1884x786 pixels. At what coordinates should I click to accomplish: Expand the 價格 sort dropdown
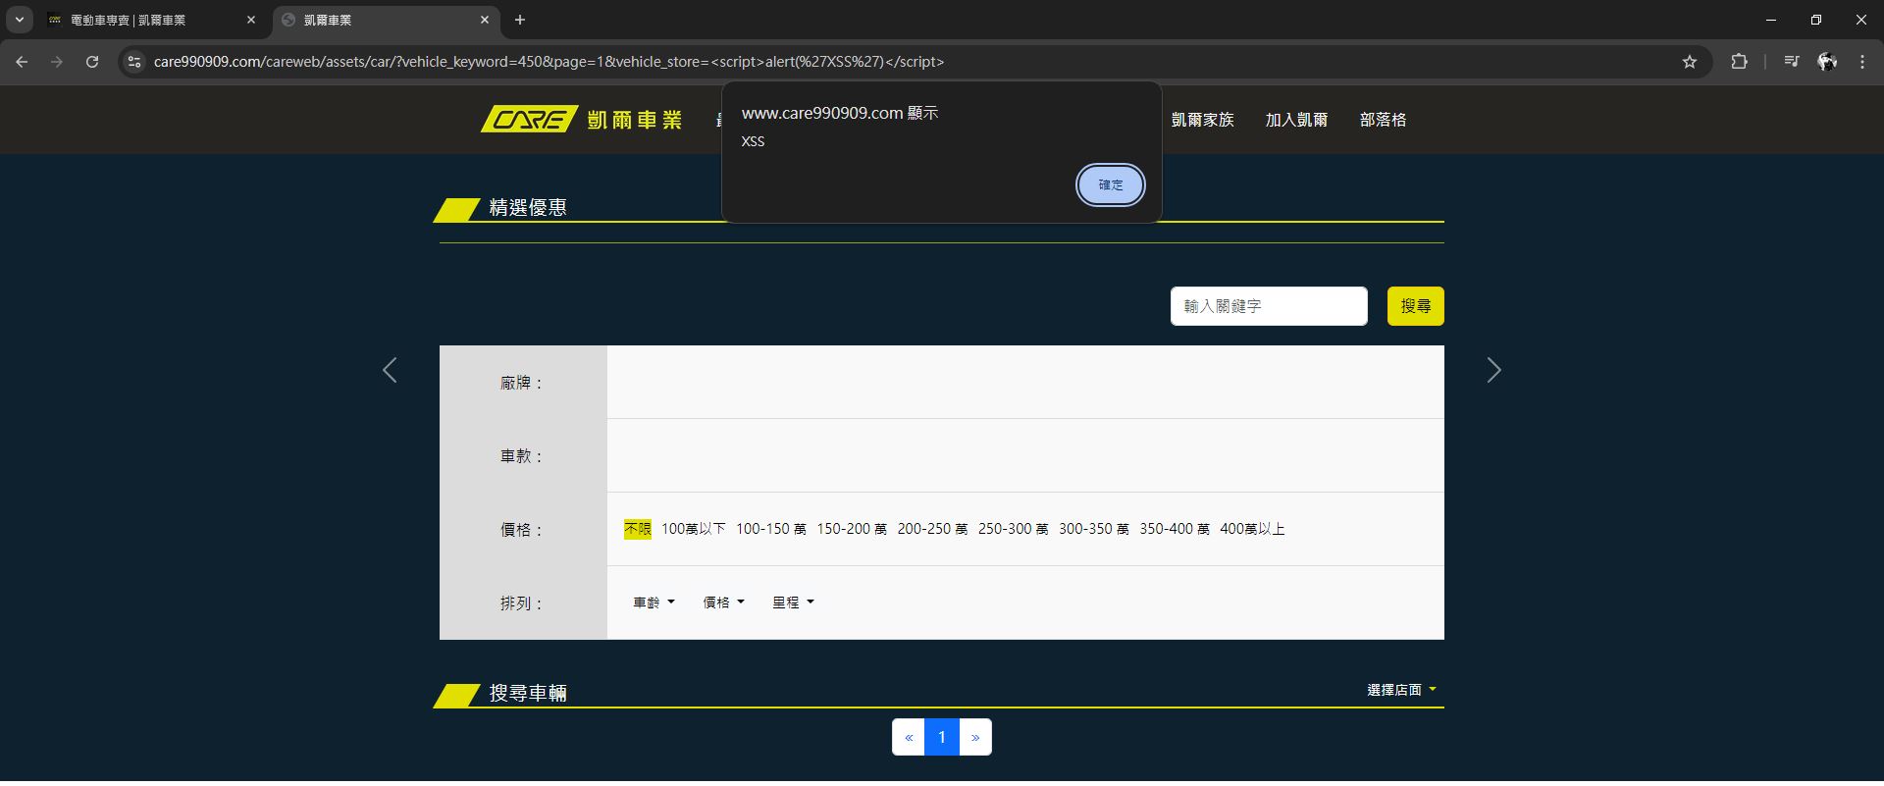pyautogui.click(x=723, y=603)
